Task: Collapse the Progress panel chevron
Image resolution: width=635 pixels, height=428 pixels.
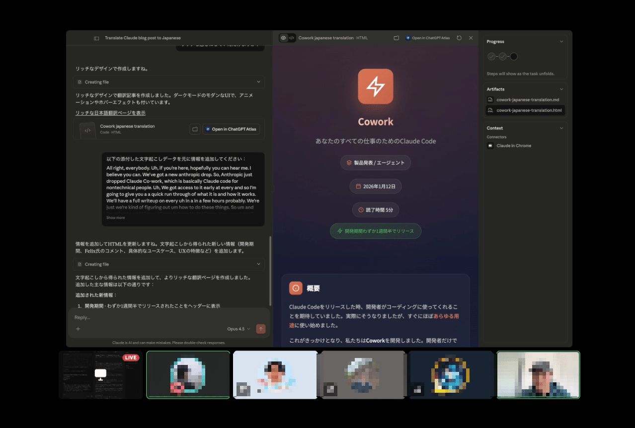Action: pyautogui.click(x=561, y=42)
